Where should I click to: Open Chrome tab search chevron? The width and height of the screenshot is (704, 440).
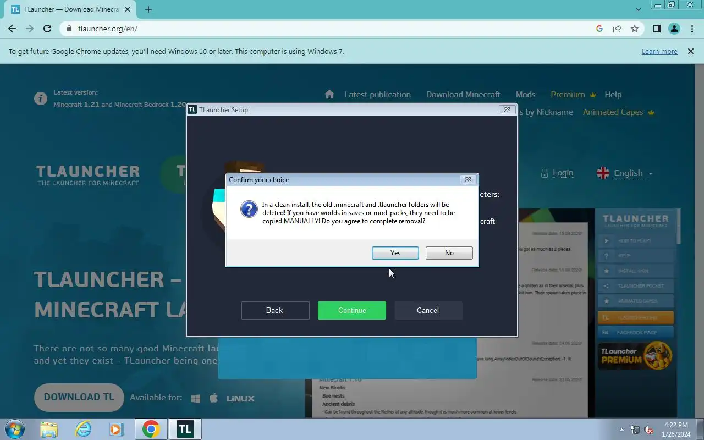coord(639,9)
